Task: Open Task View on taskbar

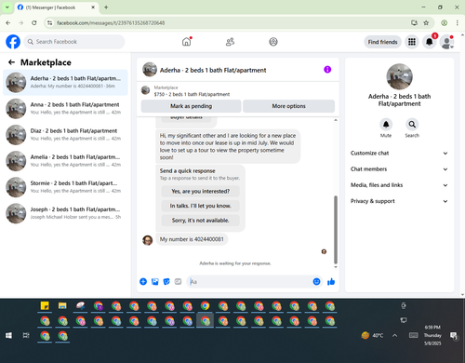Action: click(x=26, y=335)
